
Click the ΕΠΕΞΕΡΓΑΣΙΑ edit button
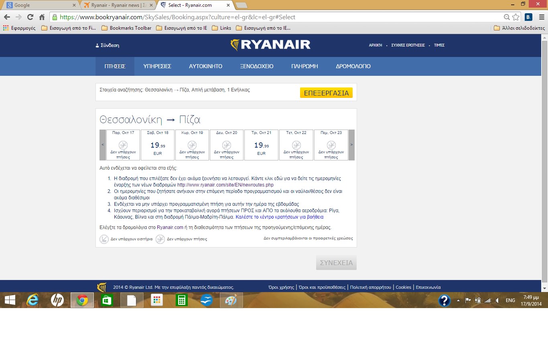tap(326, 93)
